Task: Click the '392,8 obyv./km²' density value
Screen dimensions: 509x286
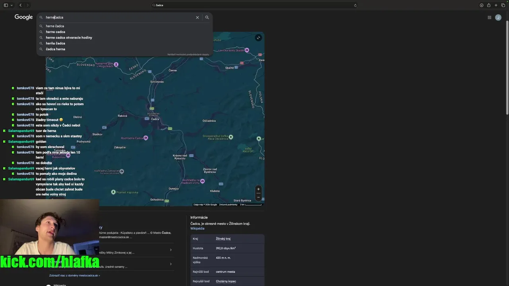Action: (226, 248)
